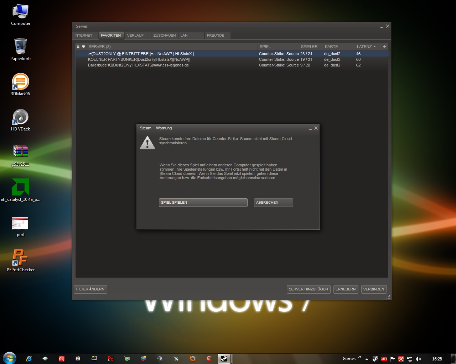The height and width of the screenshot is (364, 456).
Task: Launch Internet Explorer from the taskbar
Action: point(29,359)
